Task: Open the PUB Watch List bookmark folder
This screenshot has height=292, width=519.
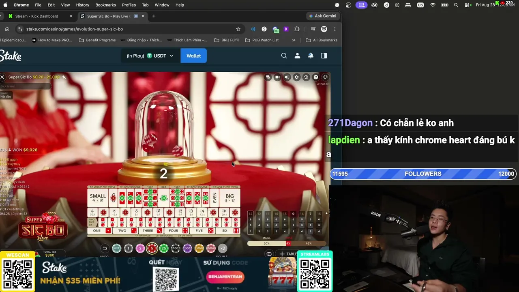Action: tap(262, 40)
